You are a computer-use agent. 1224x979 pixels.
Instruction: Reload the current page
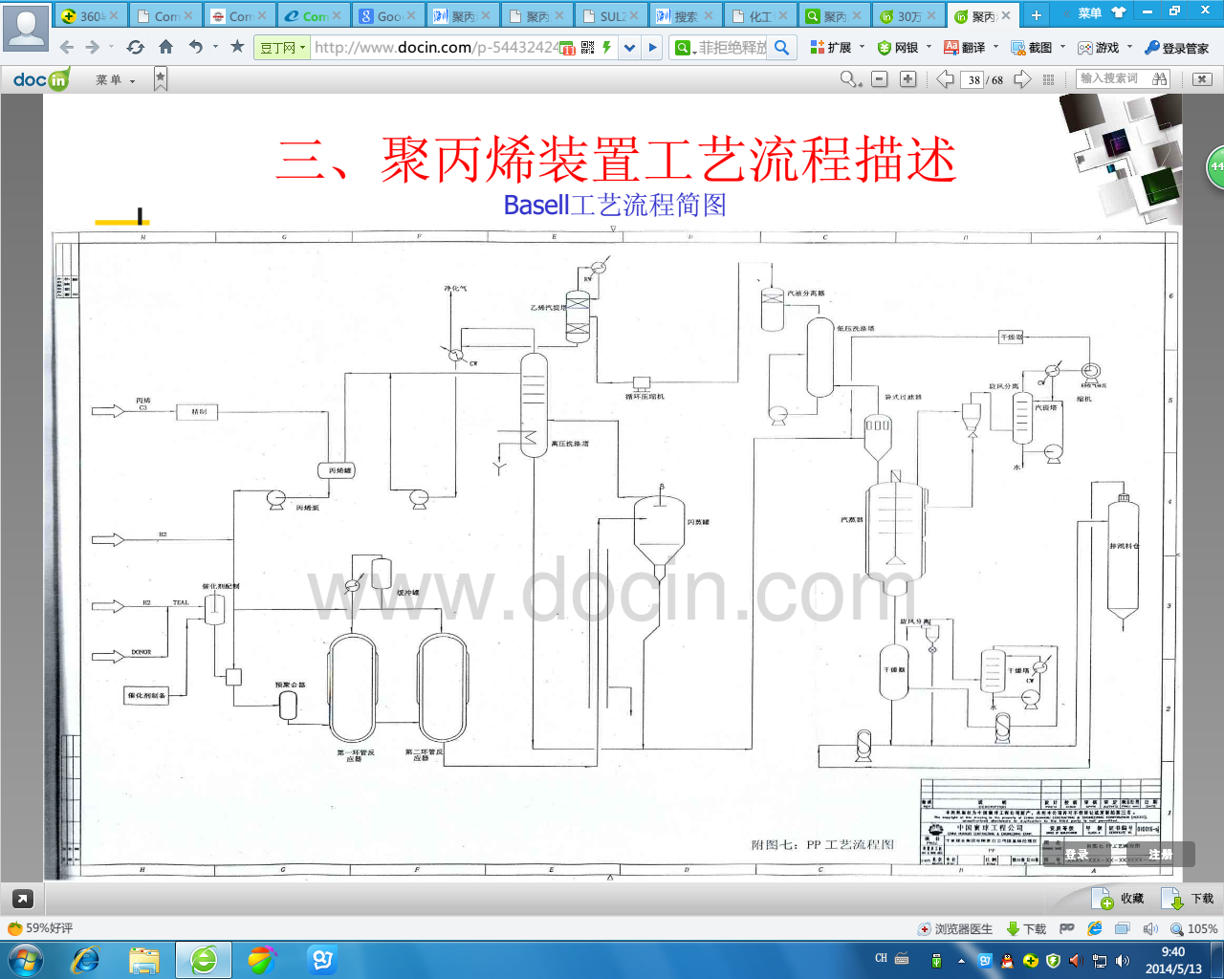point(135,47)
